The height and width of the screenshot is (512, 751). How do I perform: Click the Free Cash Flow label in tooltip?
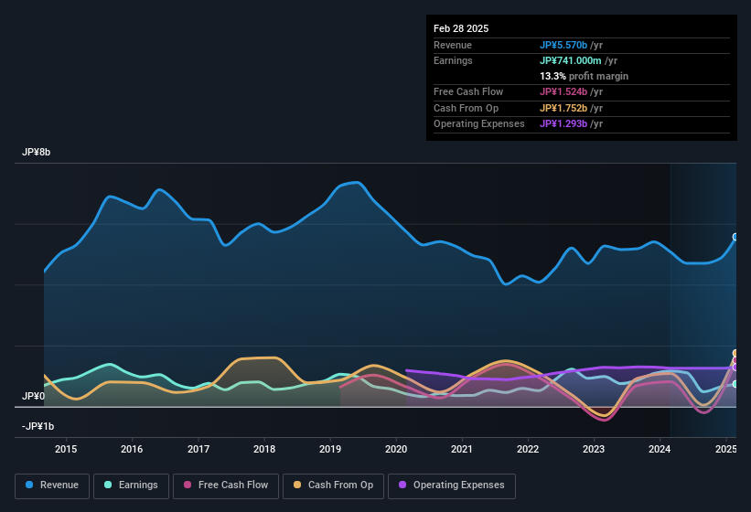point(468,91)
